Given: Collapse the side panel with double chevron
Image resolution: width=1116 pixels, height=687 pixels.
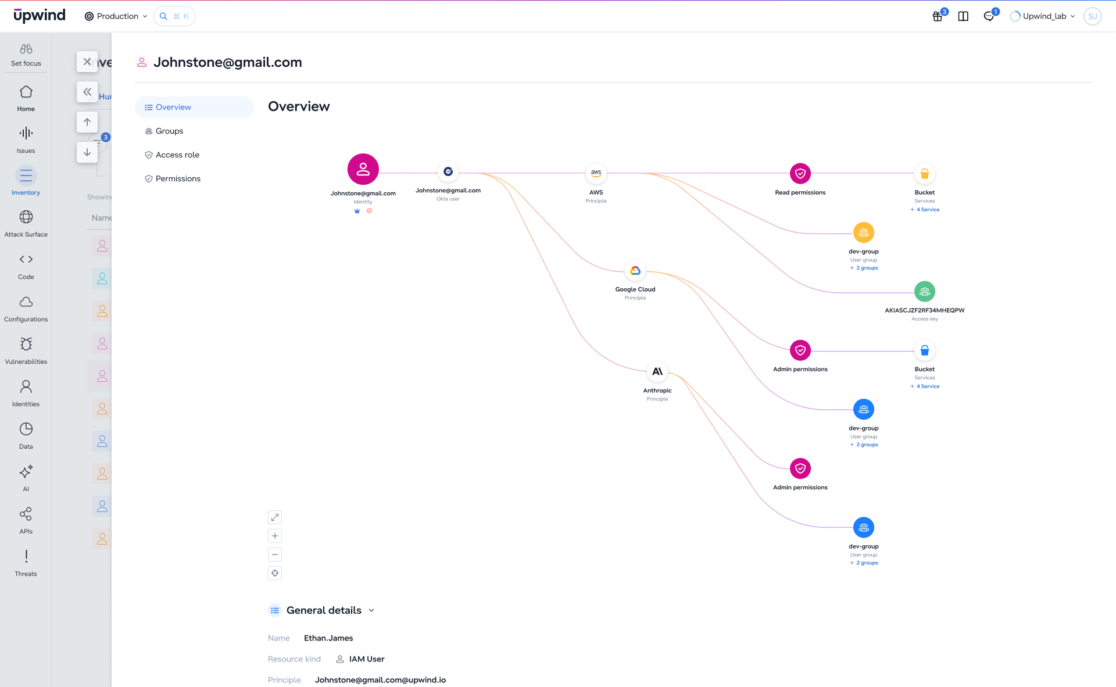Looking at the screenshot, I should (x=87, y=92).
